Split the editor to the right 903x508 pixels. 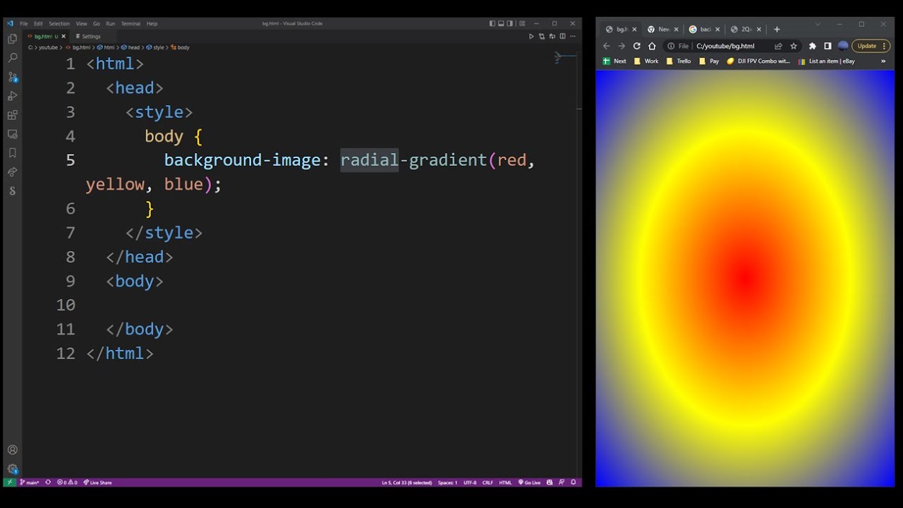(x=562, y=36)
